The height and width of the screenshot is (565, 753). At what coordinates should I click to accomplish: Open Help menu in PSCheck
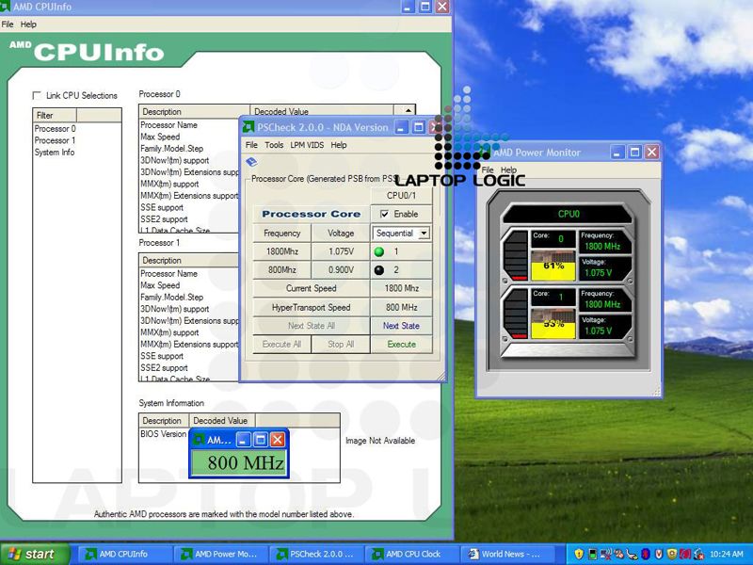pos(339,145)
